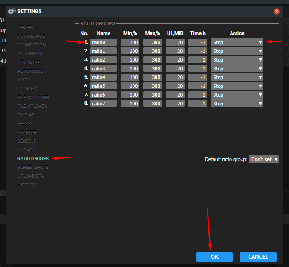Open the Action dropdown for ratio7
This screenshot has width=289, height=267.
pos(237,104)
